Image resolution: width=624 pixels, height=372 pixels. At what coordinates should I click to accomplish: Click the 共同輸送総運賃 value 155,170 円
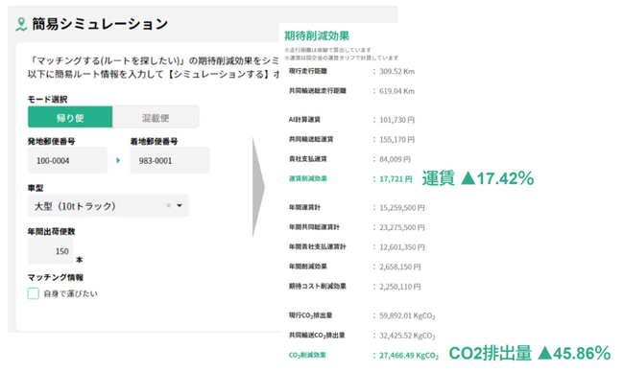[396, 140]
